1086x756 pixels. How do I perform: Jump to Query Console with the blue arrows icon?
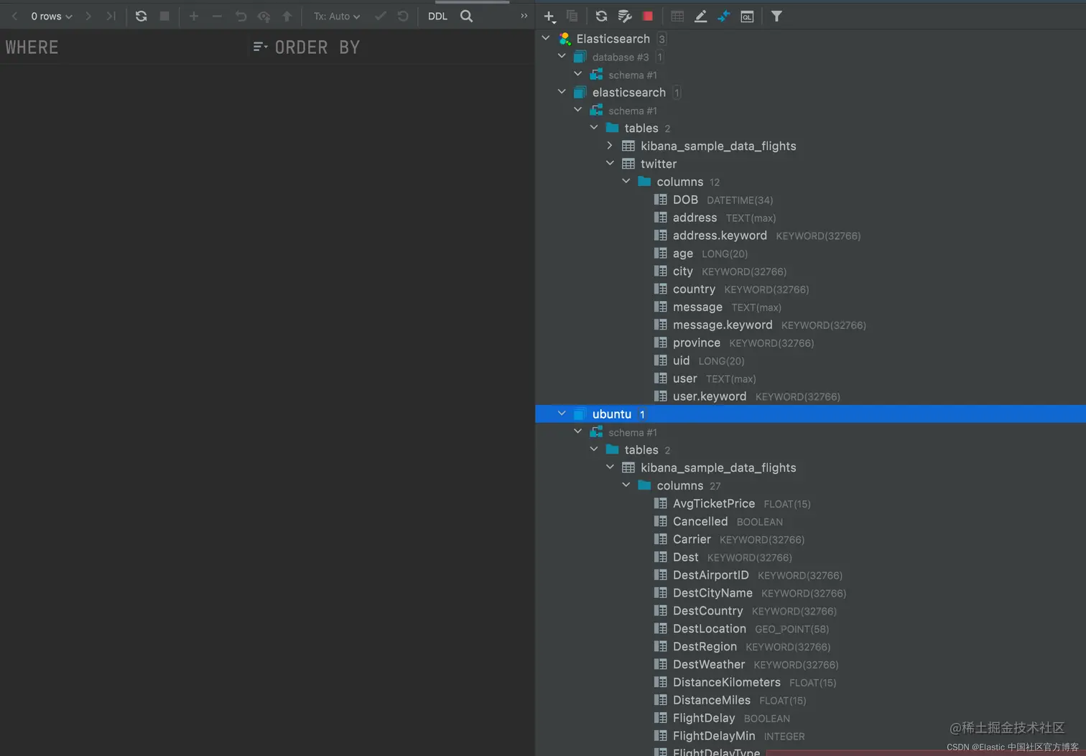click(725, 16)
